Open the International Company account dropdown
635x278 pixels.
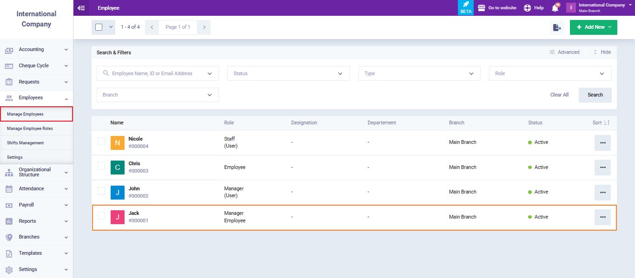pos(602,7)
